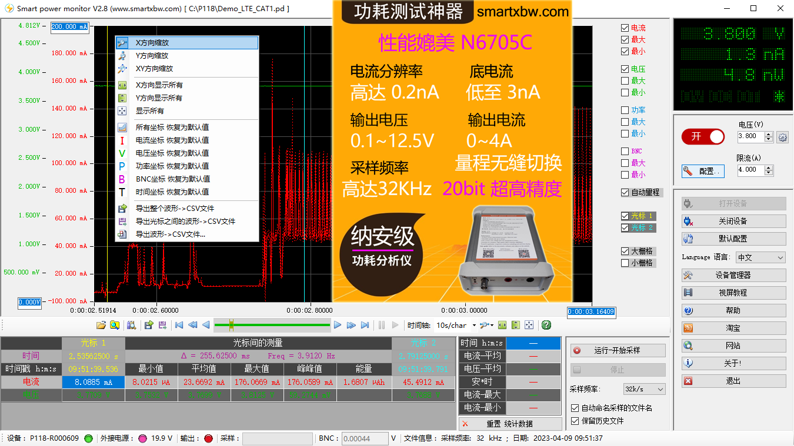This screenshot has width=794, height=446.
Task: Click toolbar show-all X direction icon
Action: [x=502, y=325]
